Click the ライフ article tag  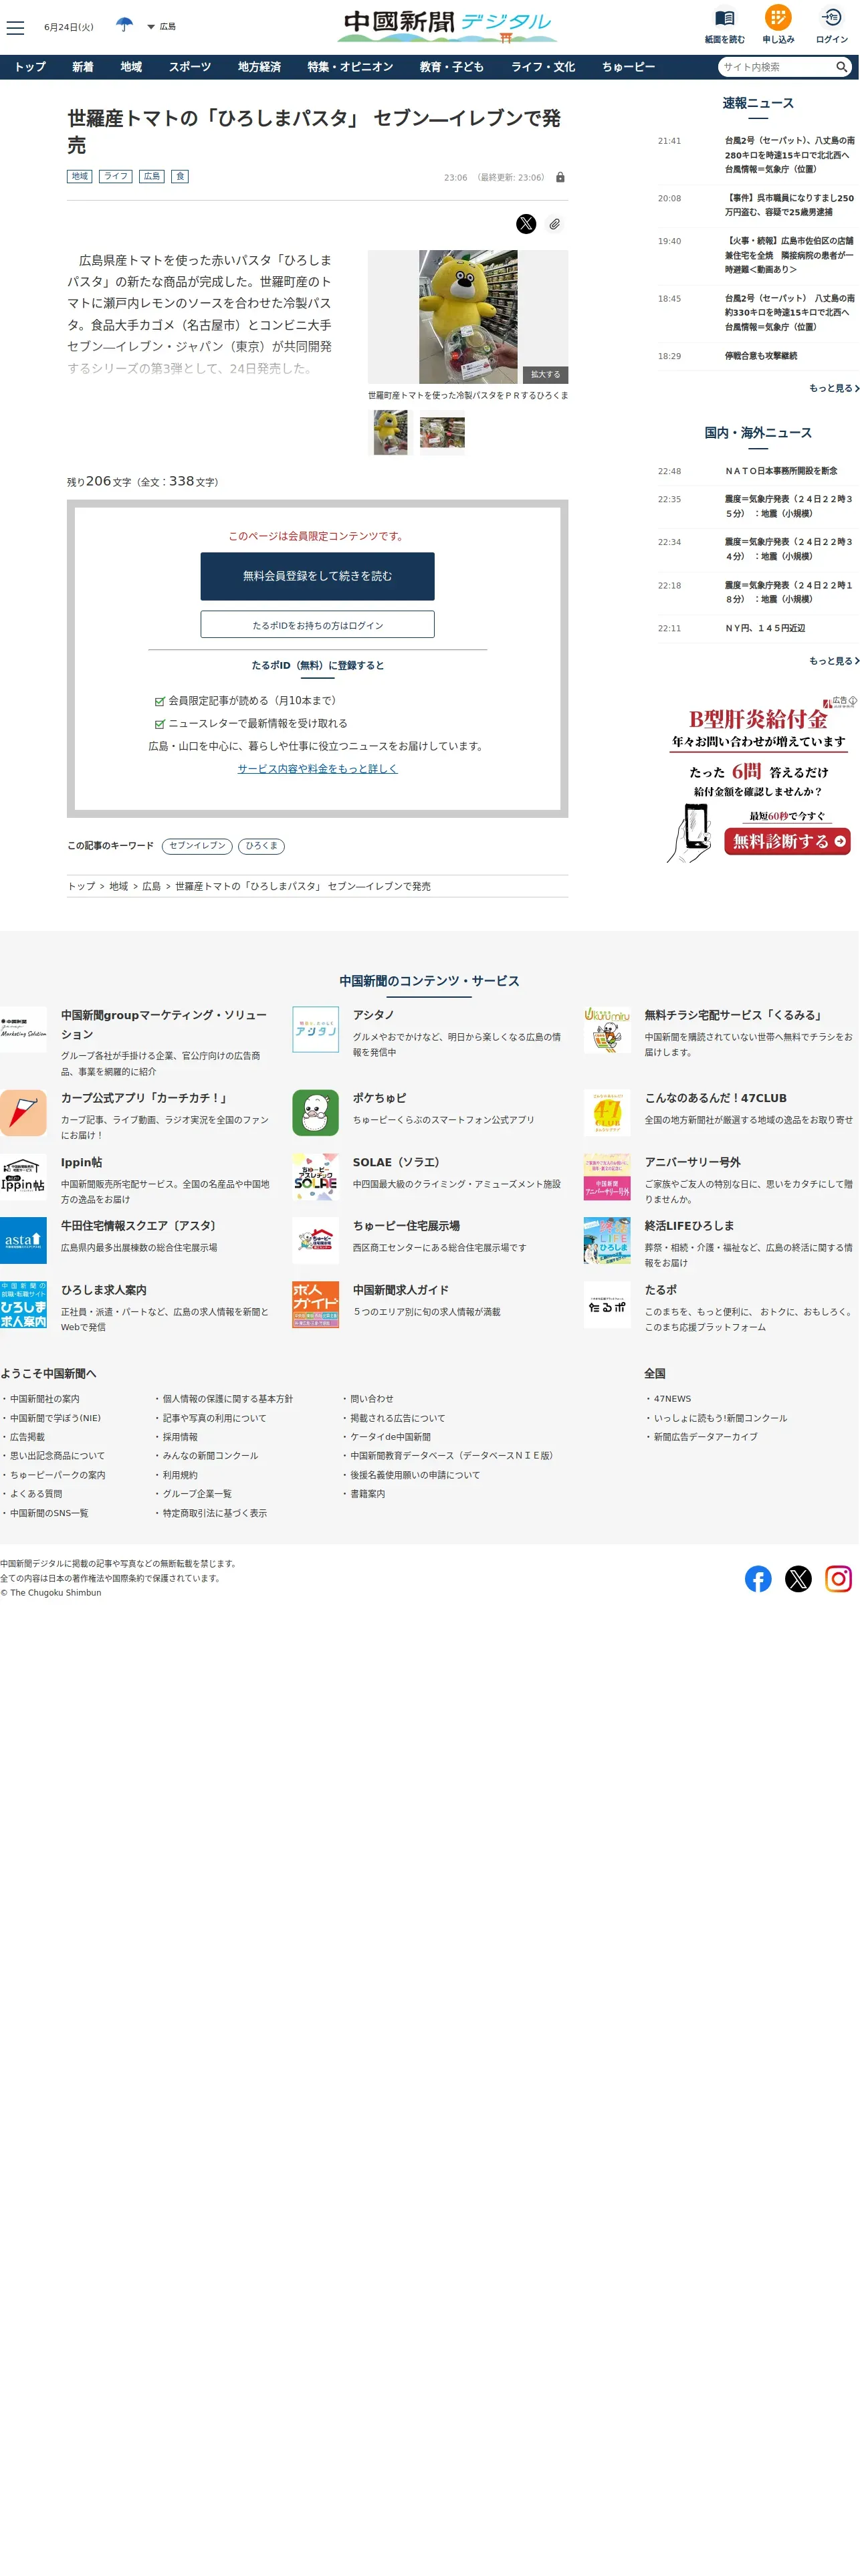tap(115, 176)
